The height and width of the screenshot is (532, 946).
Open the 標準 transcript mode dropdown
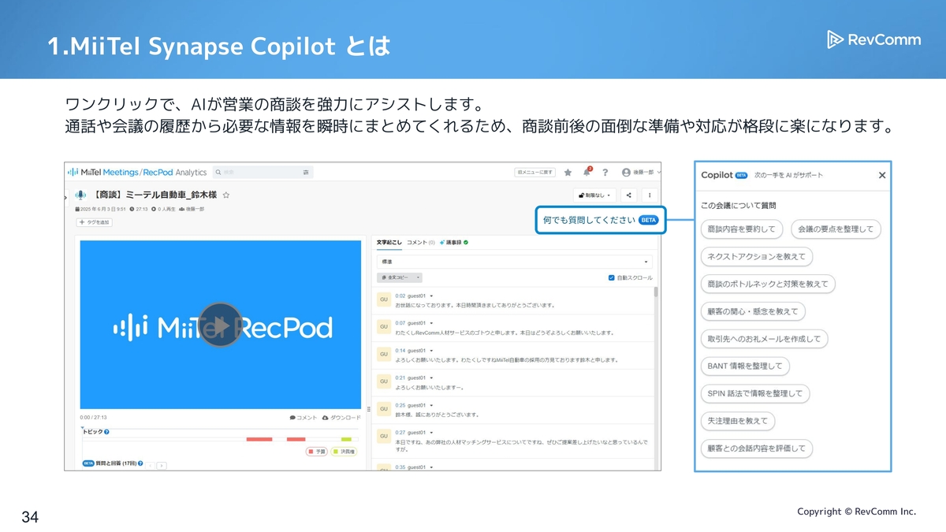click(x=515, y=261)
